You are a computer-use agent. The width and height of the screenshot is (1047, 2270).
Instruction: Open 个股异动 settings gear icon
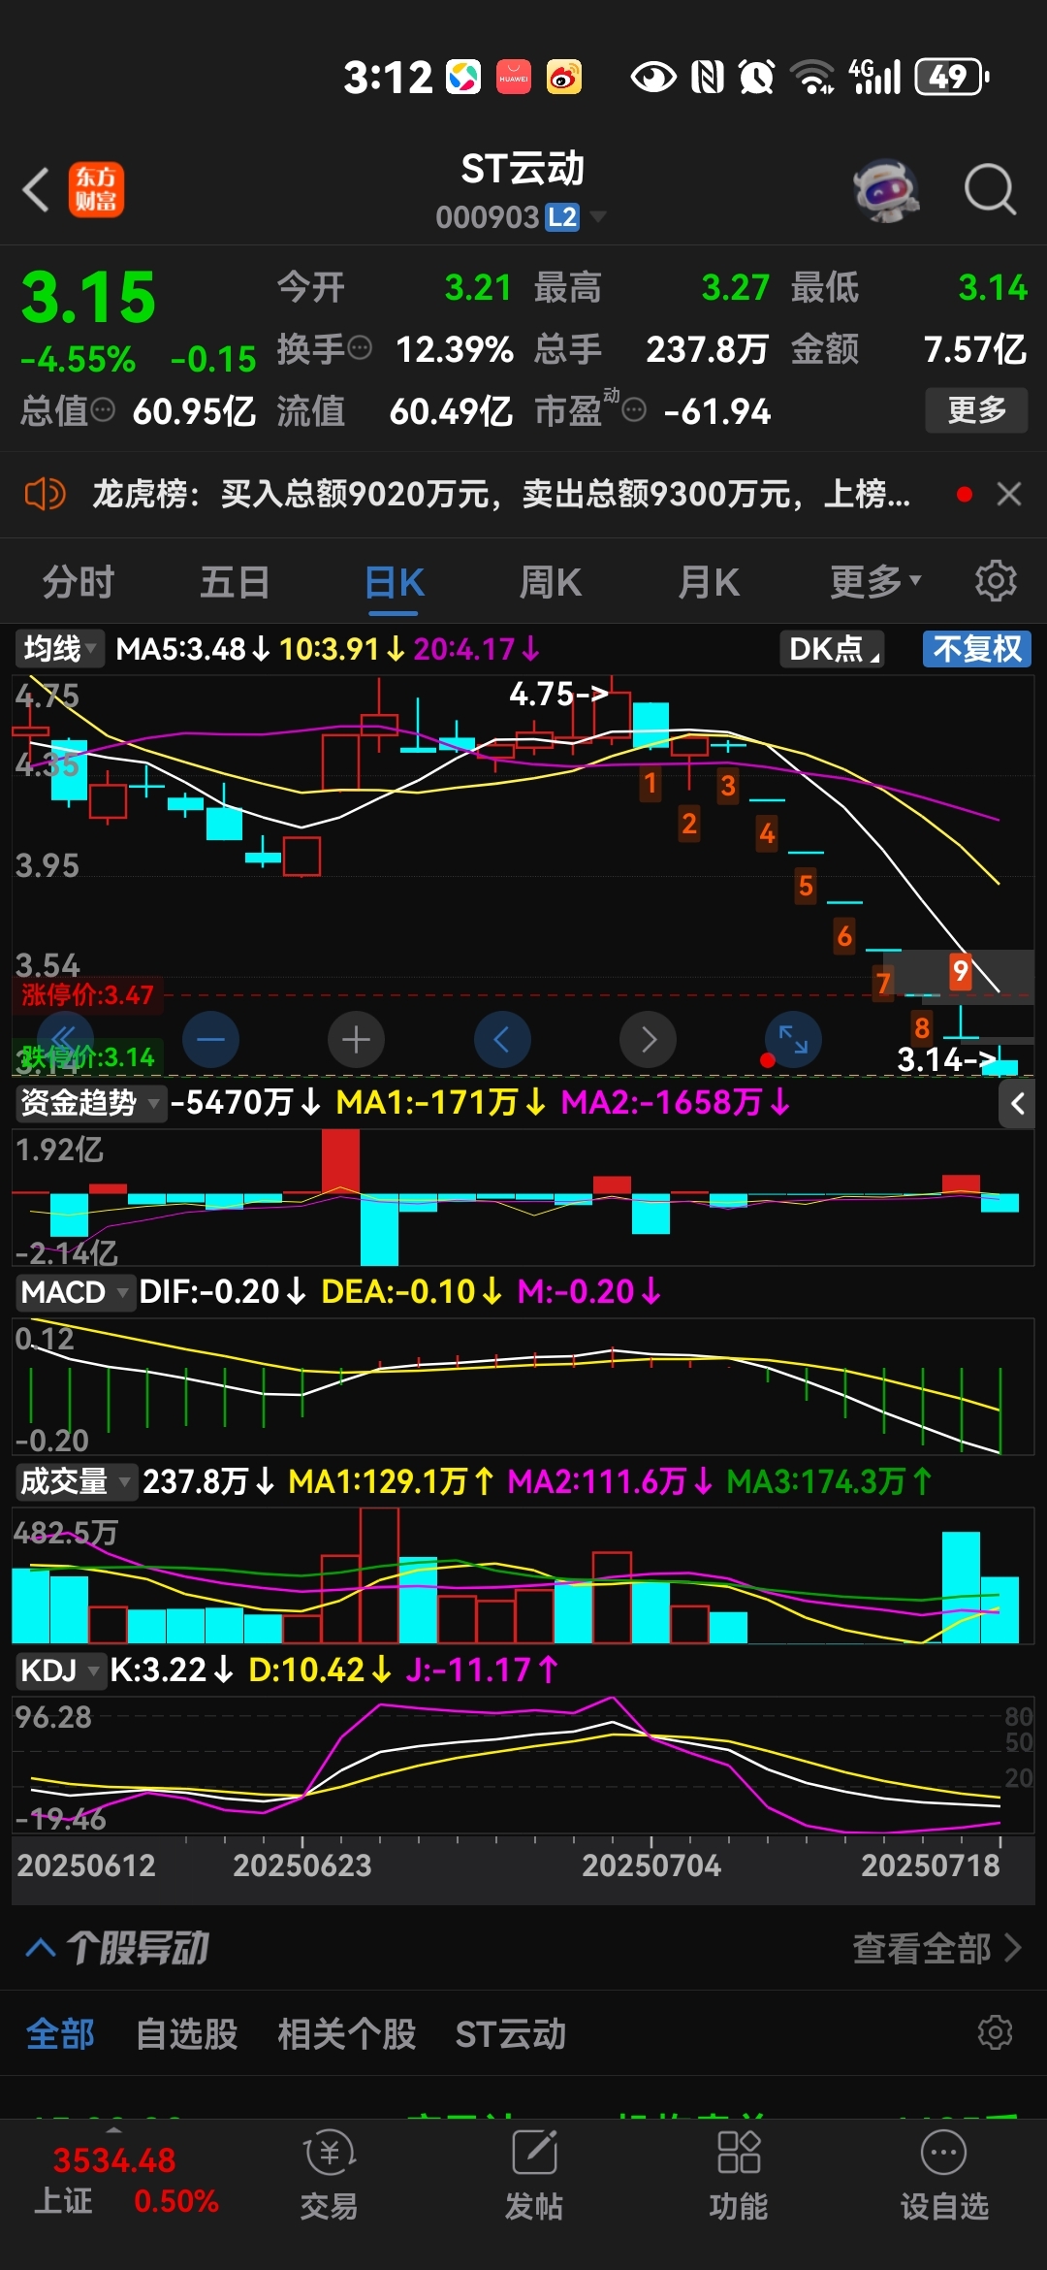click(995, 2032)
